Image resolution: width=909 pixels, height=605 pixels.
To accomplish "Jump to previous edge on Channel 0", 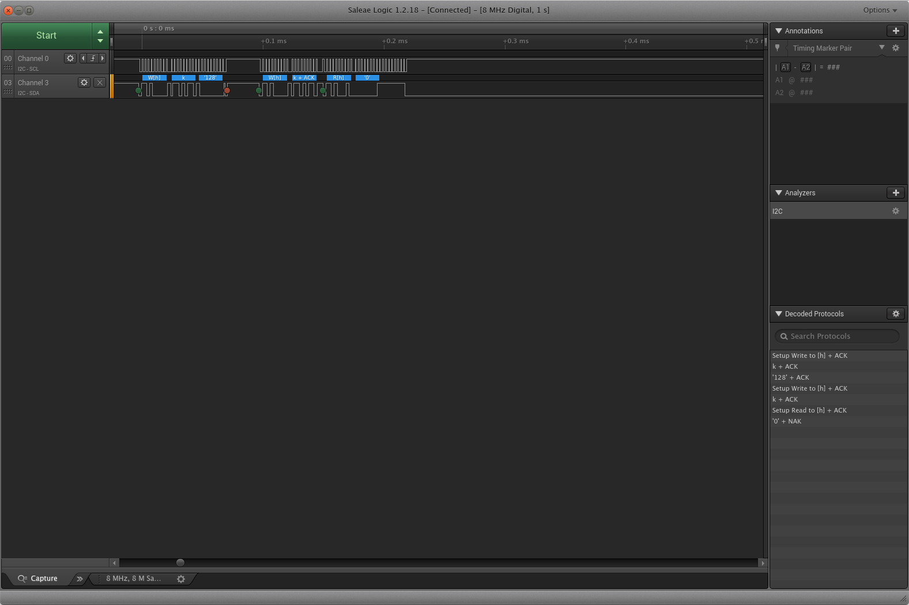I will click(x=83, y=58).
